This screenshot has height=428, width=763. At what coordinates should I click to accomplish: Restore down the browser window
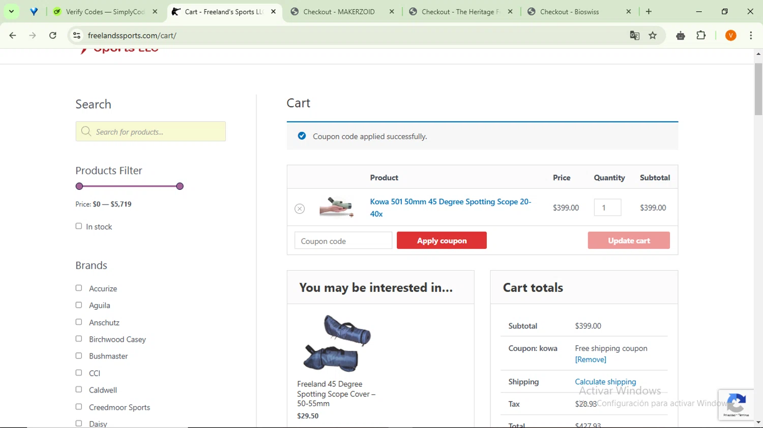pyautogui.click(x=725, y=12)
